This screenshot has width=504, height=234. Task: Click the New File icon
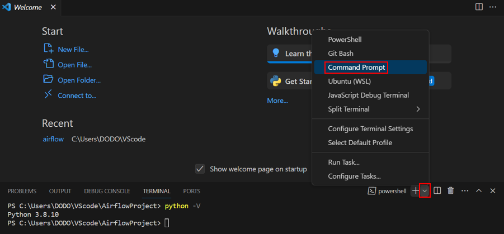pyautogui.click(x=48, y=48)
